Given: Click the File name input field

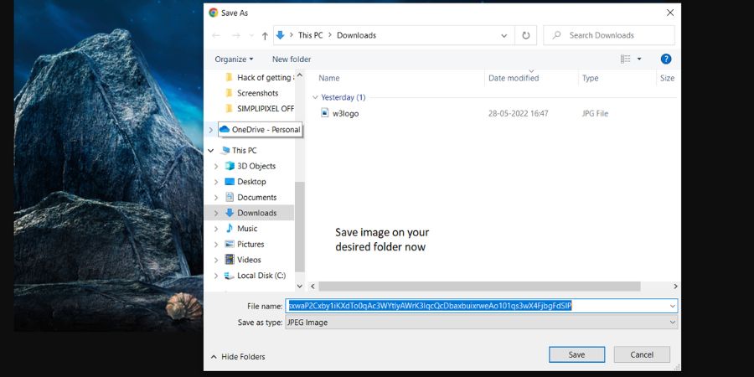Looking at the screenshot, I should (482, 306).
